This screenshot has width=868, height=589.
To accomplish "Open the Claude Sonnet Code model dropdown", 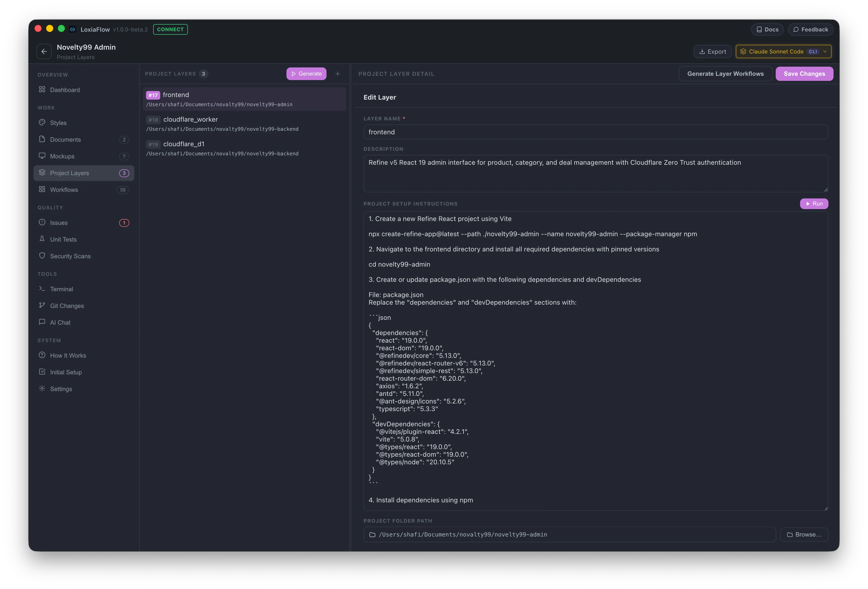I will pos(783,51).
